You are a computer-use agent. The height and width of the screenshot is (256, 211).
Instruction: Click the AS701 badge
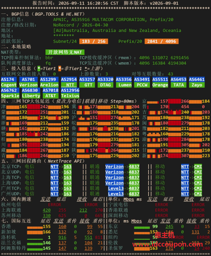pyautogui.click(x=28, y=80)
